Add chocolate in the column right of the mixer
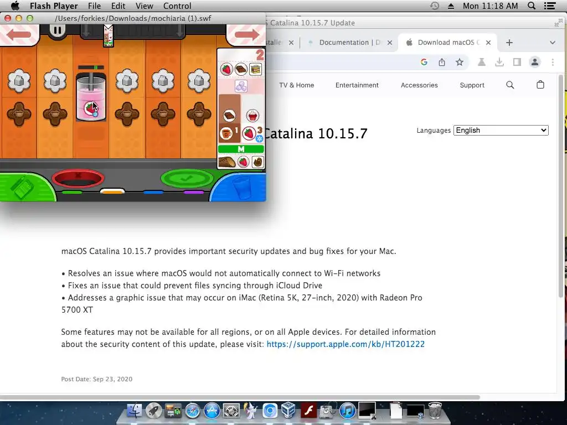The width and height of the screenshot is (567, 425). pos(127,114)
